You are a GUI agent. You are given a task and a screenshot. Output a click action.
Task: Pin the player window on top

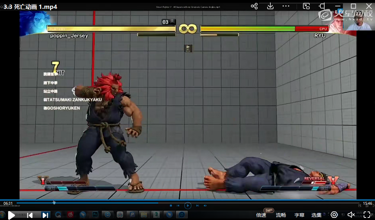click(x=322, y=6)
